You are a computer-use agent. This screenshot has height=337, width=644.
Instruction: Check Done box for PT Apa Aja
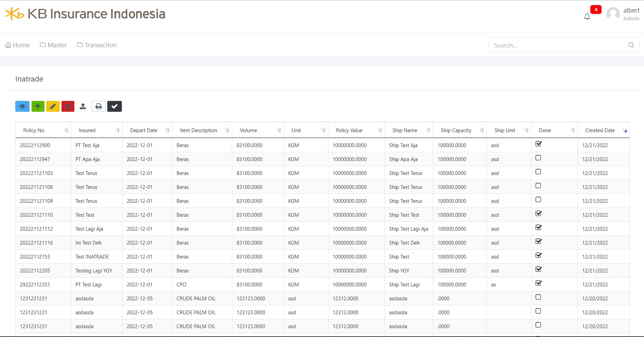(x=538, y=158)
